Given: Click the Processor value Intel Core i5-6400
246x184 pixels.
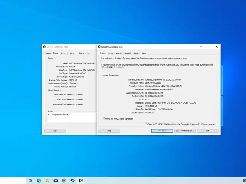Looking at the screenshot, I should pos(171,103).
